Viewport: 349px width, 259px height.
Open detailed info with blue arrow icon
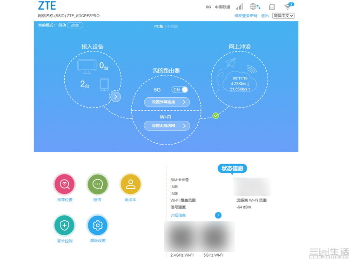point(218,215)
